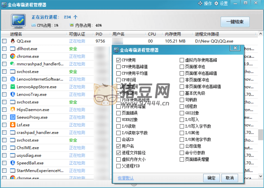Image resolution: width=264 pixels, height=188 pixels.
Task: Check the 句柄数 option
Action: [x=182, y=100]
